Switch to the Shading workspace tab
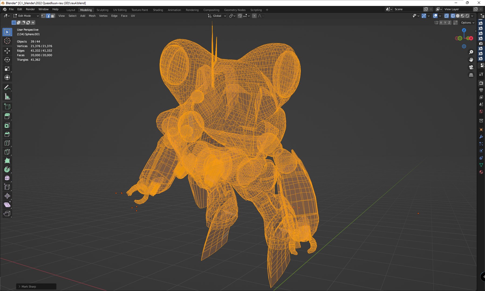 158,10
